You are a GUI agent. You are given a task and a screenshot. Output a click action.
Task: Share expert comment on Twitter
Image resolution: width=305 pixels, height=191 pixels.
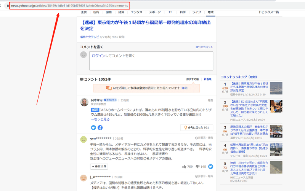[93, 127]
